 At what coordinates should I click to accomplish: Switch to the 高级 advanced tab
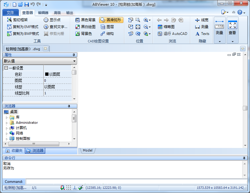coord(57,13)
